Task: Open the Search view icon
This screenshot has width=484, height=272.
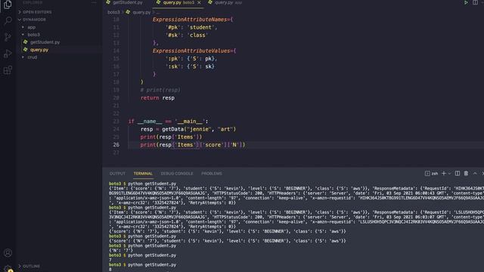Action: pyautogui.click(x=8, y=20)
